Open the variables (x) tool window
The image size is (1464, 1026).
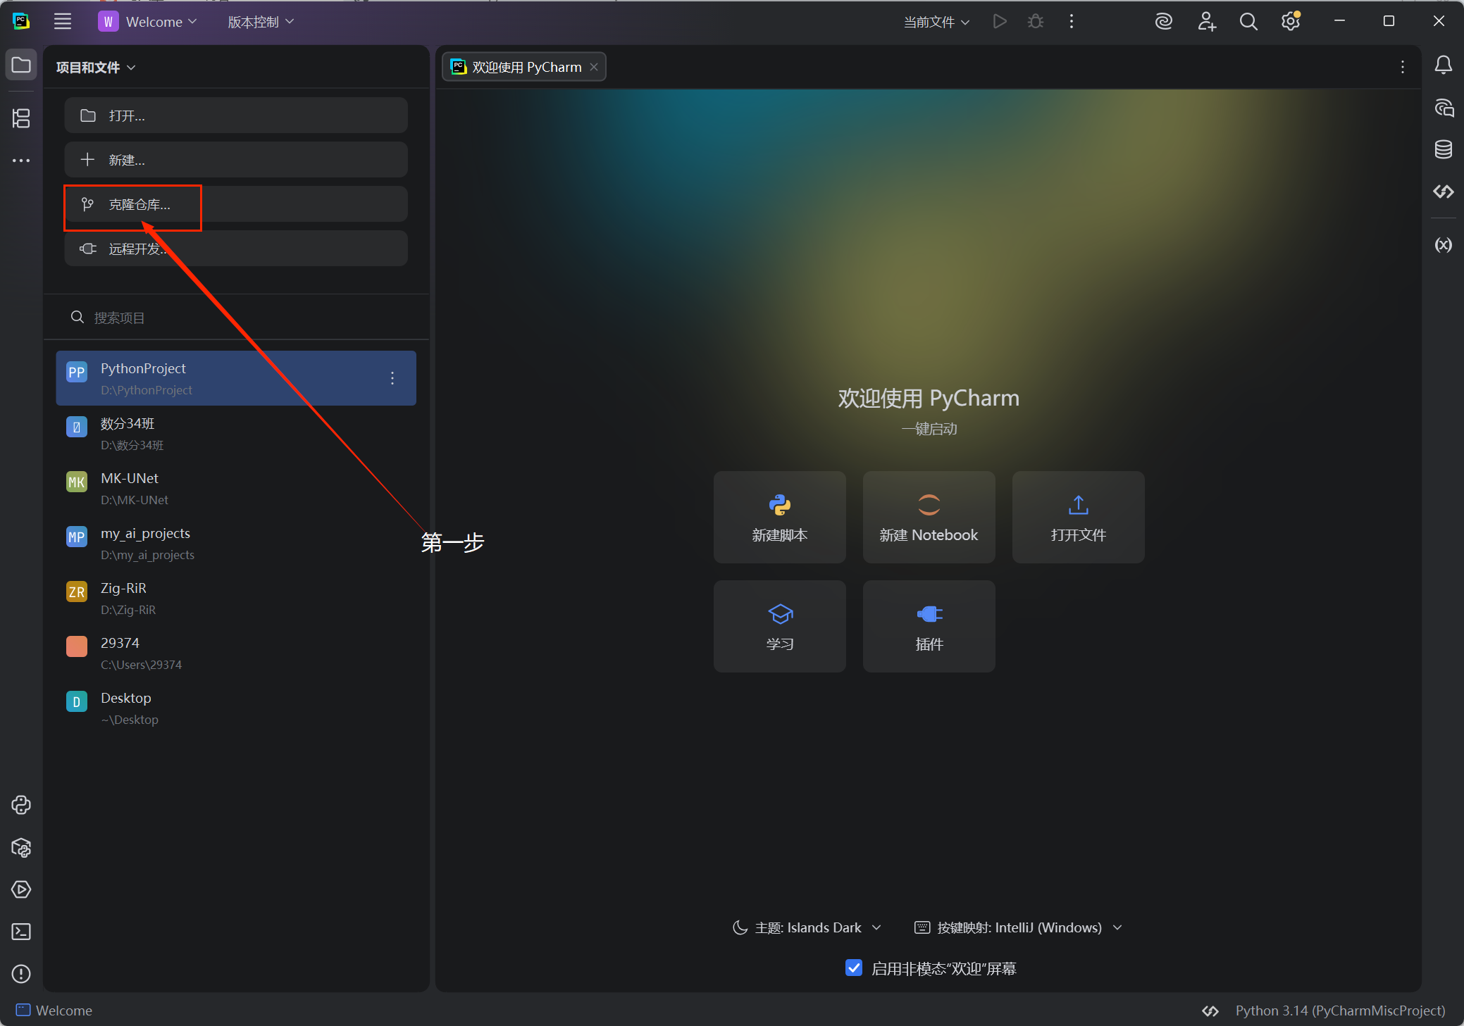click(x=1444, y=244)
